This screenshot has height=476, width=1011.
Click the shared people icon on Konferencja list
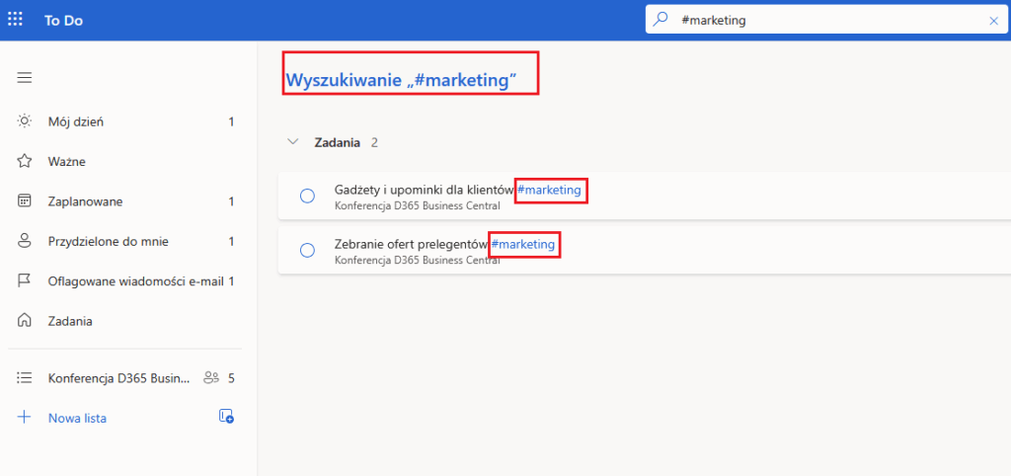[x=211, y=378]
